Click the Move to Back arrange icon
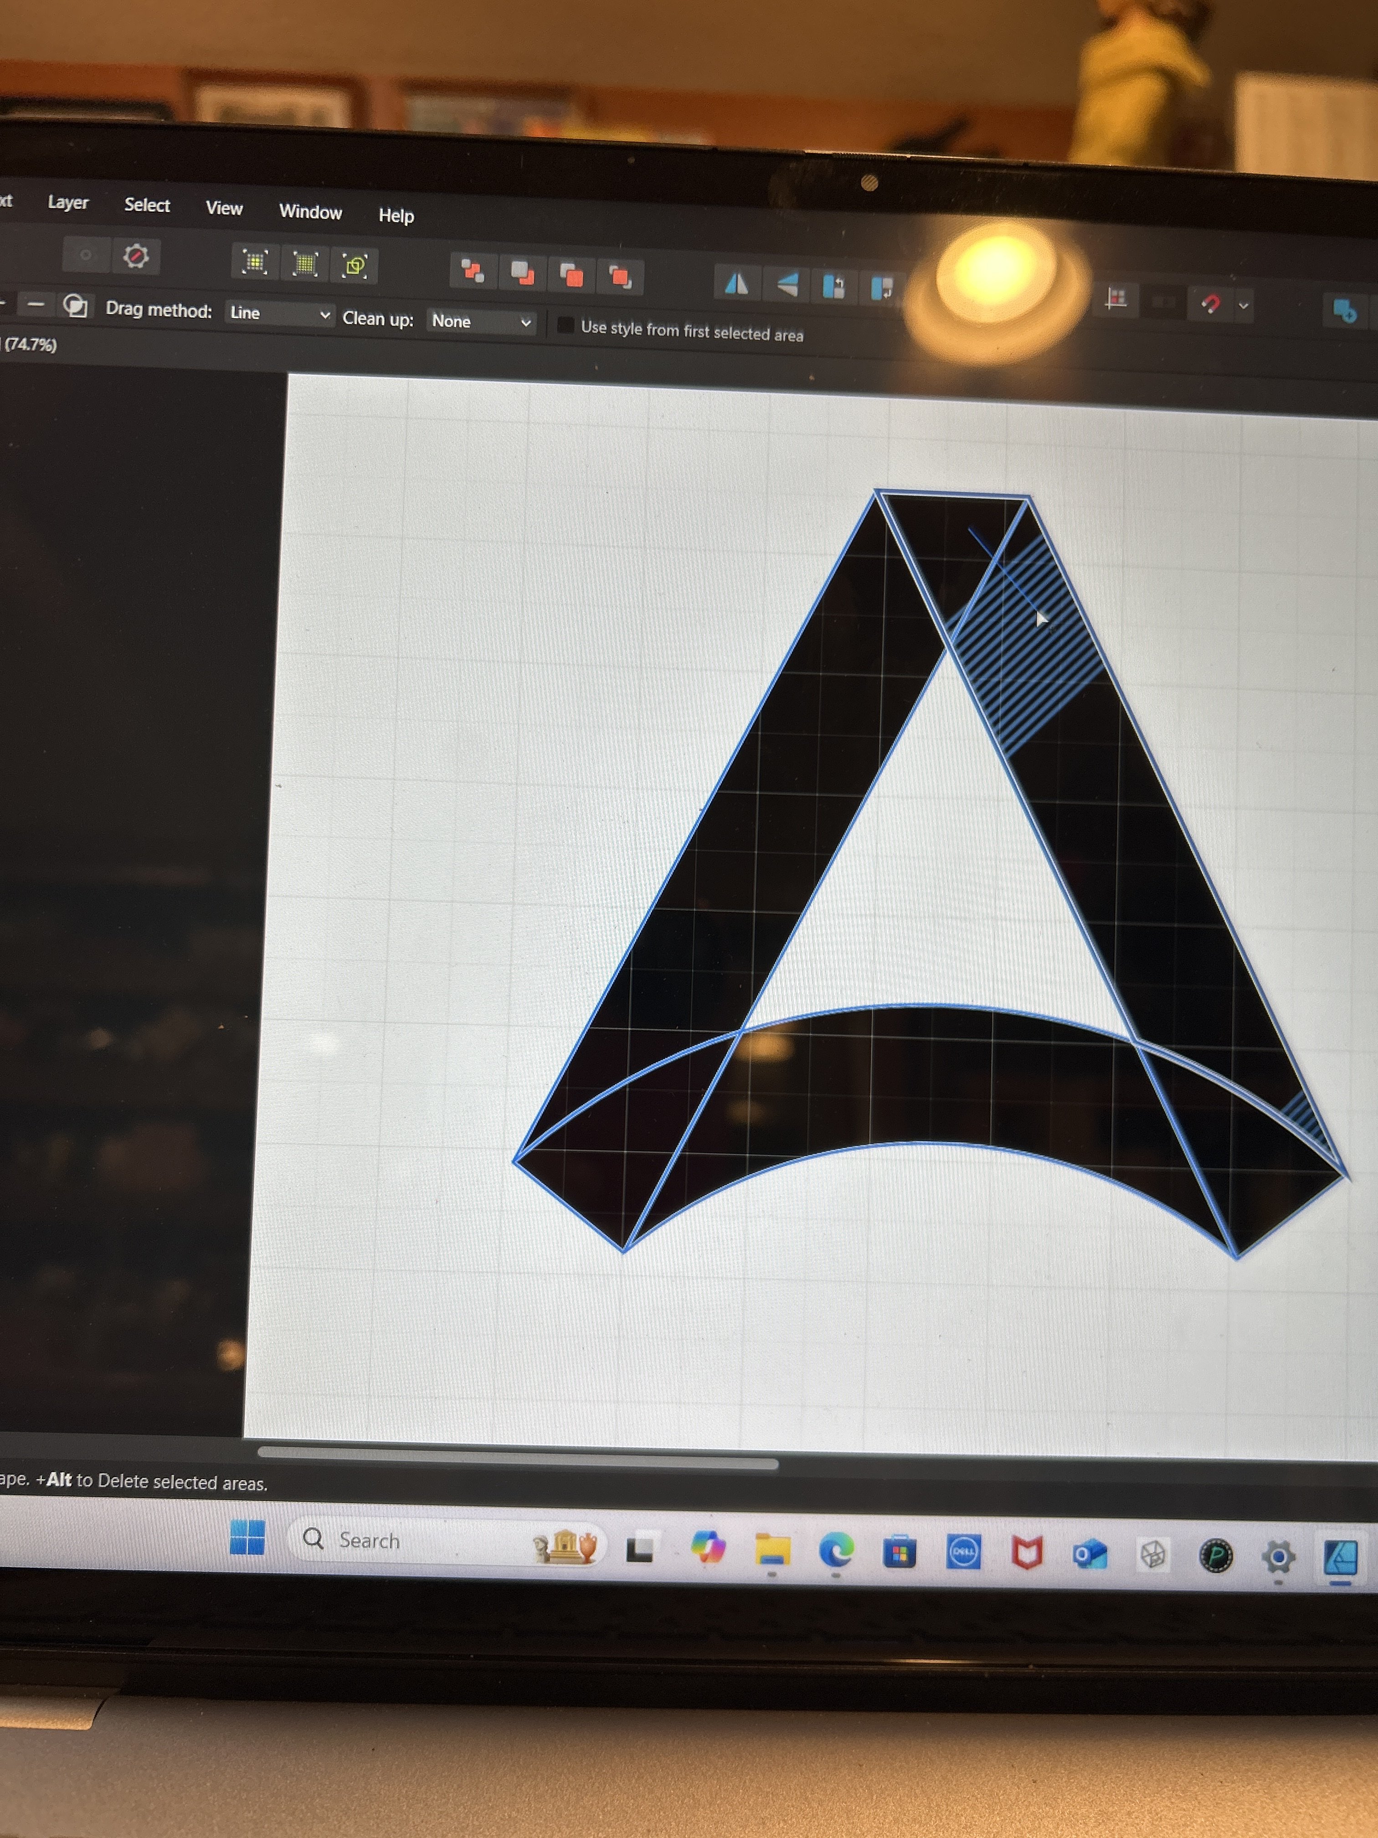The height and width of the screenshot is (1838, 1378). point(473,271)
